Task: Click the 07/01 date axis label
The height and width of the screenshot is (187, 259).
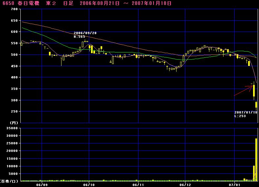Action: click(x=235, y=185)
